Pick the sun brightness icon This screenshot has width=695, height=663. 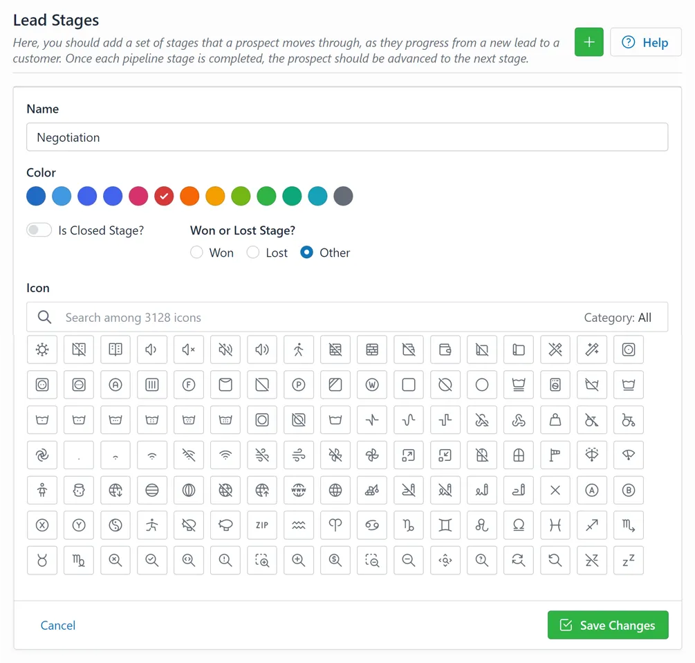click(42, 349)
